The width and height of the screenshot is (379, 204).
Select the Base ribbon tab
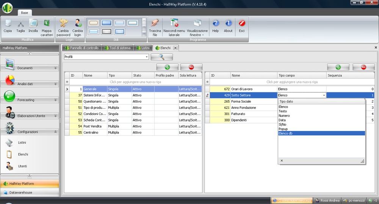(24, 13)
